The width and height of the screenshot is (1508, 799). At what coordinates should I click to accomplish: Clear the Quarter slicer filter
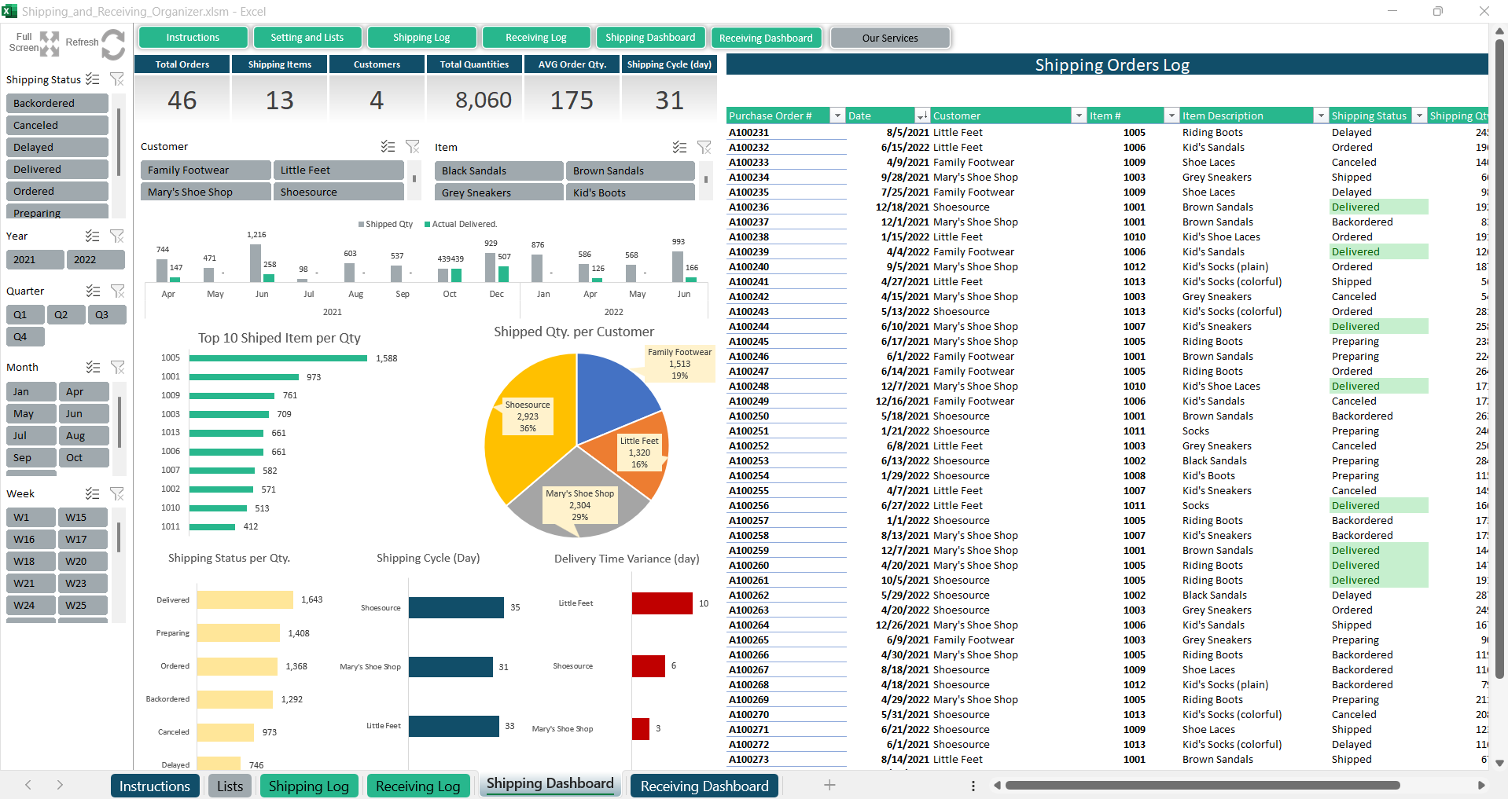pos(117,291)
